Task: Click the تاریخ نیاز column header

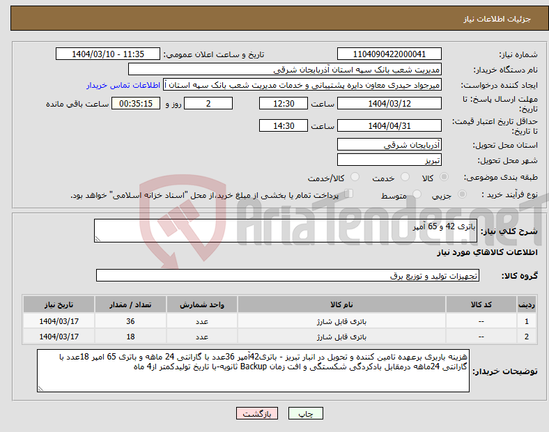Action: pos(59,304)
